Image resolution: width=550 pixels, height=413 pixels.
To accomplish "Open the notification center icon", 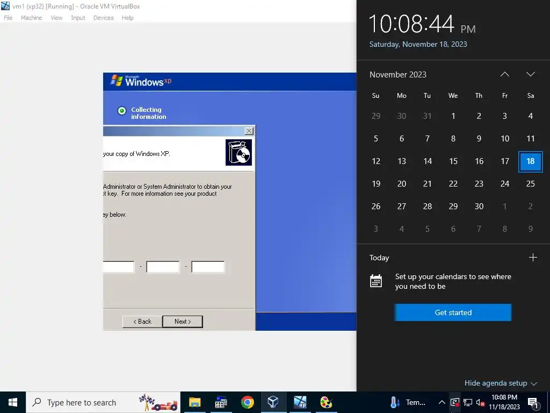I will [533, 402].
